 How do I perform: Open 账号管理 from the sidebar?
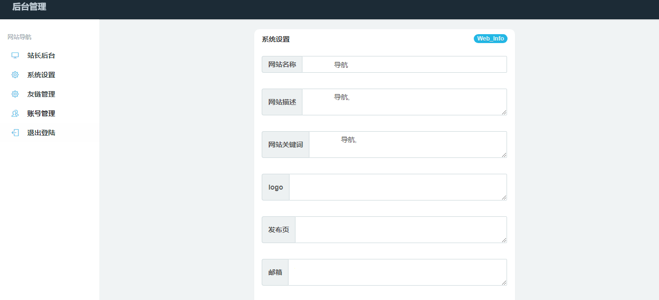point(41,113)
